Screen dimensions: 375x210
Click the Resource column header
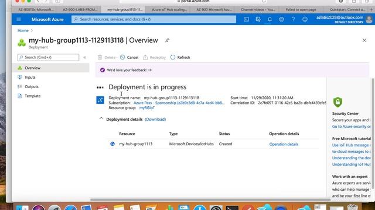tap(127, 134)
